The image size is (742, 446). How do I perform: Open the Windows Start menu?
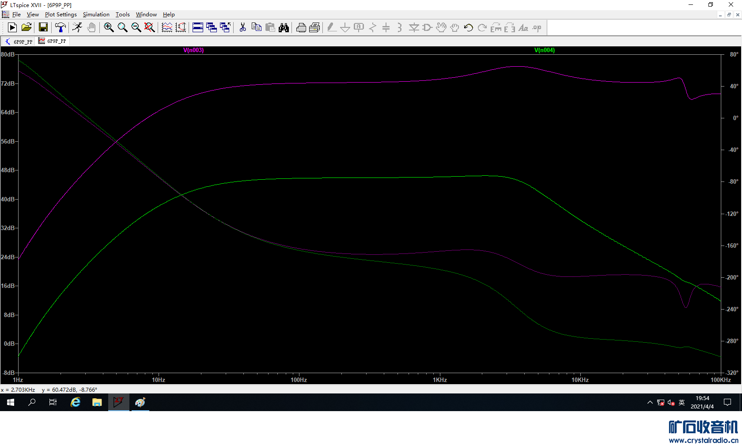pos(11,402)
